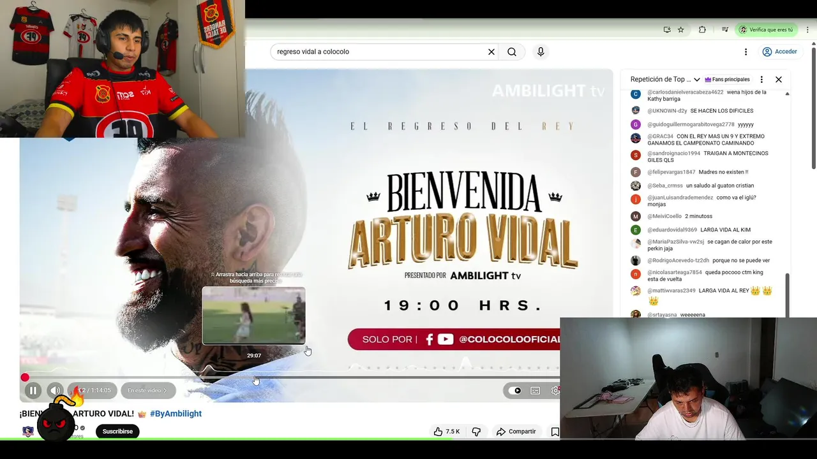Click chat author @mattiwvaras2349
The height and width of the screenshot is (459, 817).
[671, 291]
